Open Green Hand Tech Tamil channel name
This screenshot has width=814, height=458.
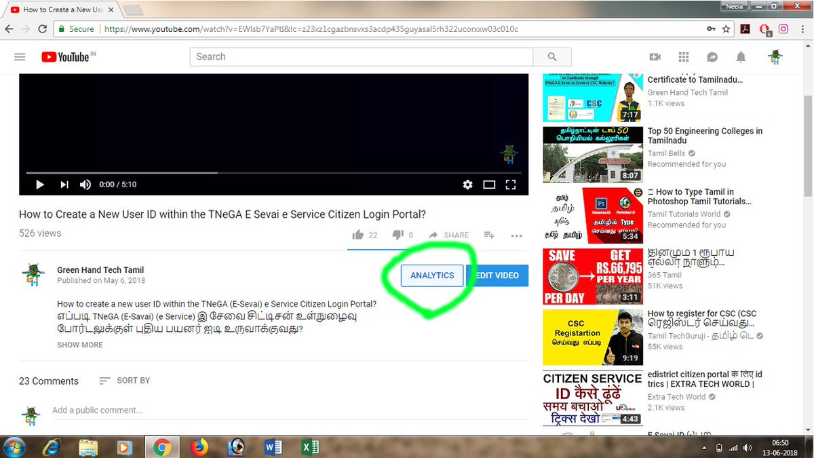pos(100,270)
